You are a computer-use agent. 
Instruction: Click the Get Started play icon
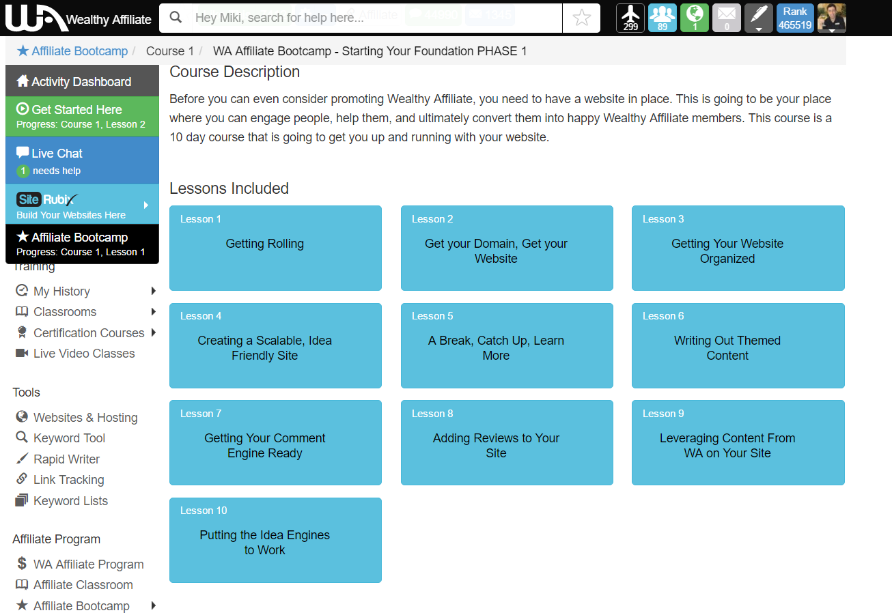23,109
